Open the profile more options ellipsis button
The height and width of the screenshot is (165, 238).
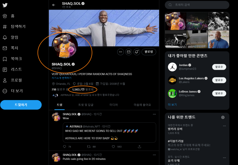[x=121, y=52]
